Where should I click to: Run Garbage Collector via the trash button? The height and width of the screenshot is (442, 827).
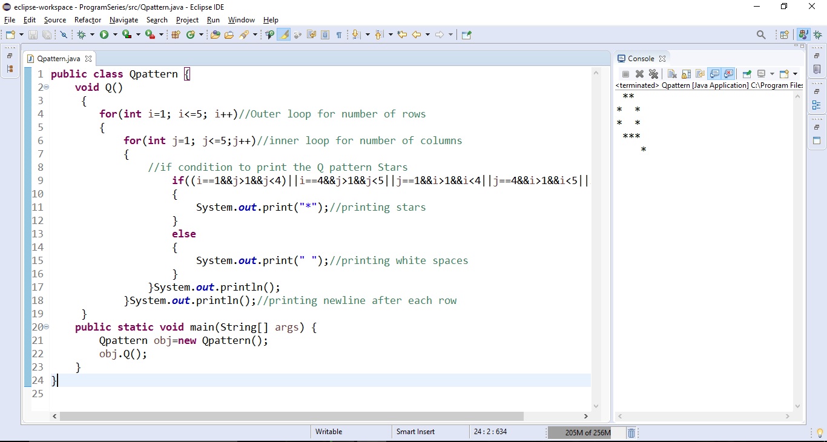click(x=631, y=433)
